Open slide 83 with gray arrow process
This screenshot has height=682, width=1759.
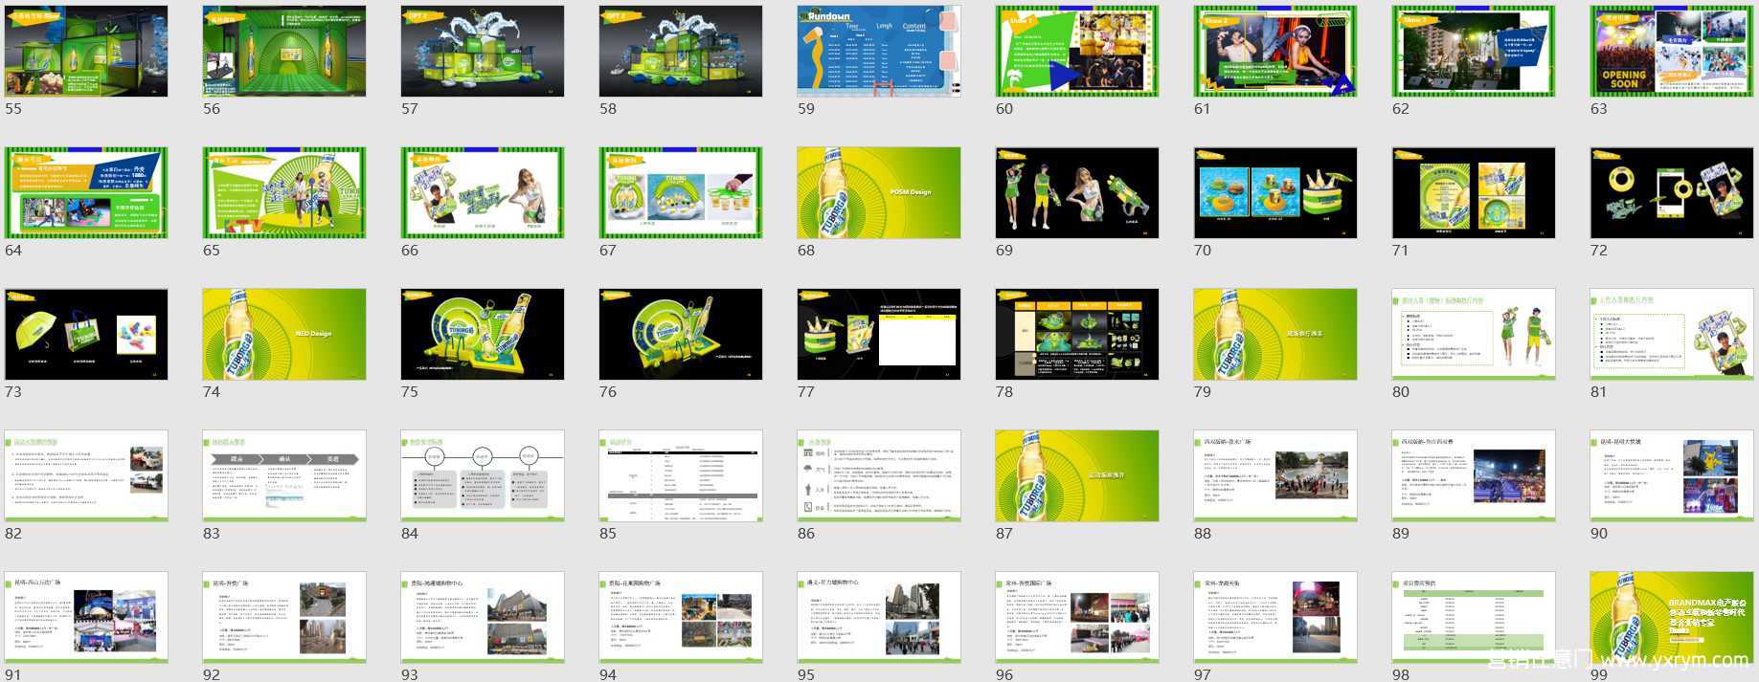pos(284,475)
